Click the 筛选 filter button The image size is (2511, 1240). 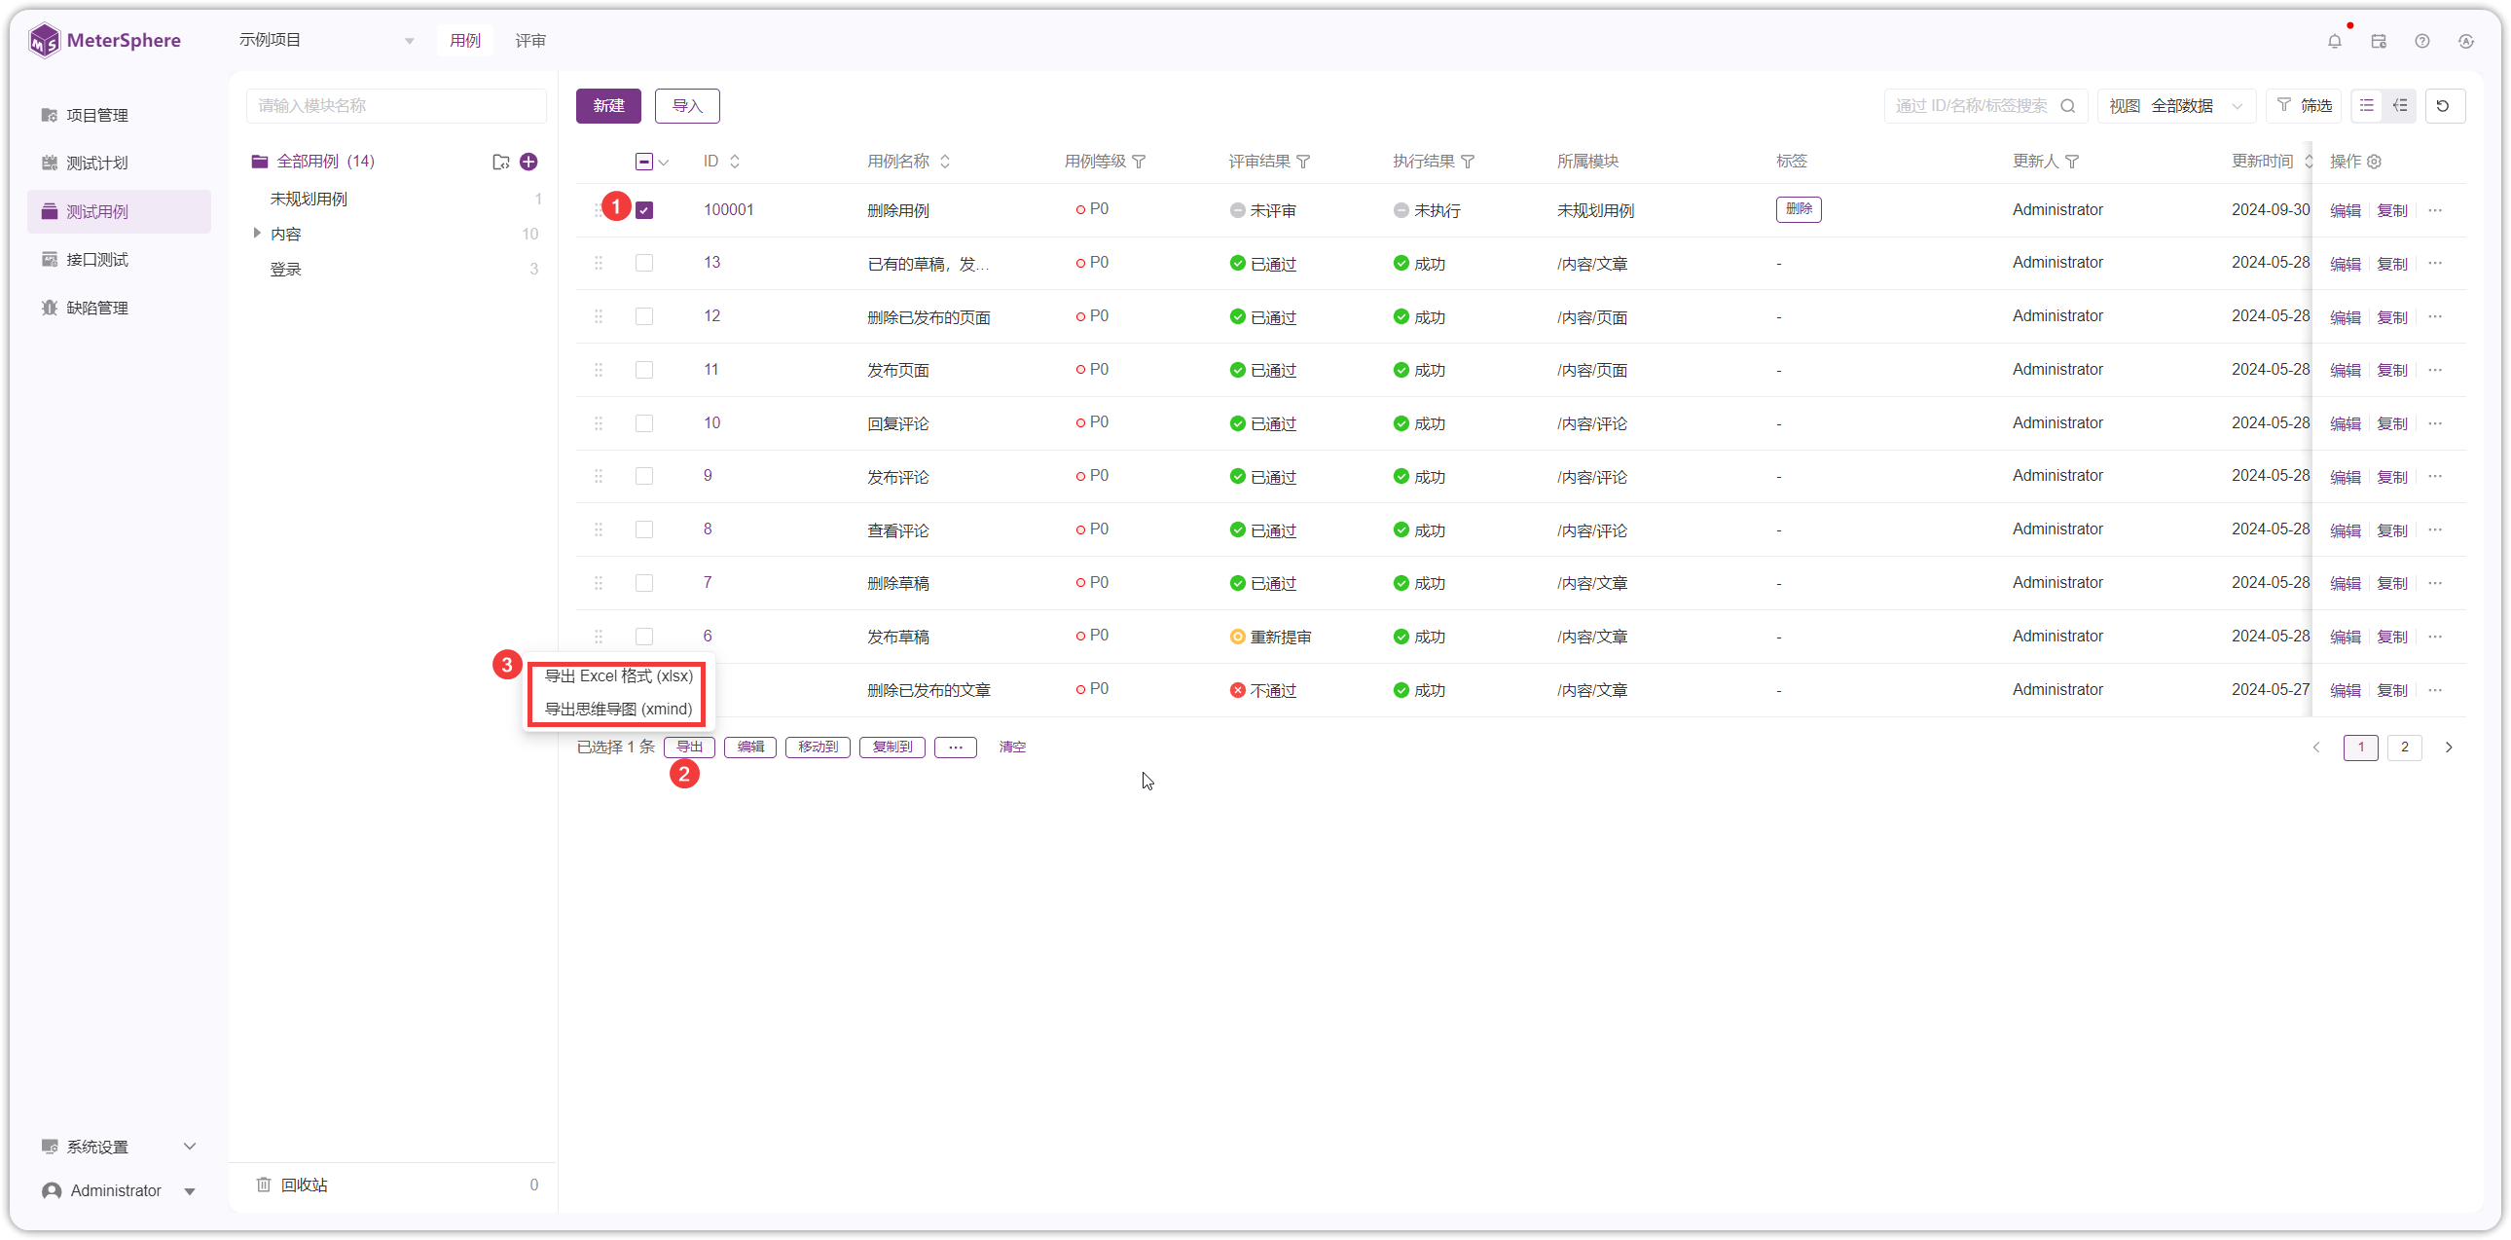[2304, 105]
